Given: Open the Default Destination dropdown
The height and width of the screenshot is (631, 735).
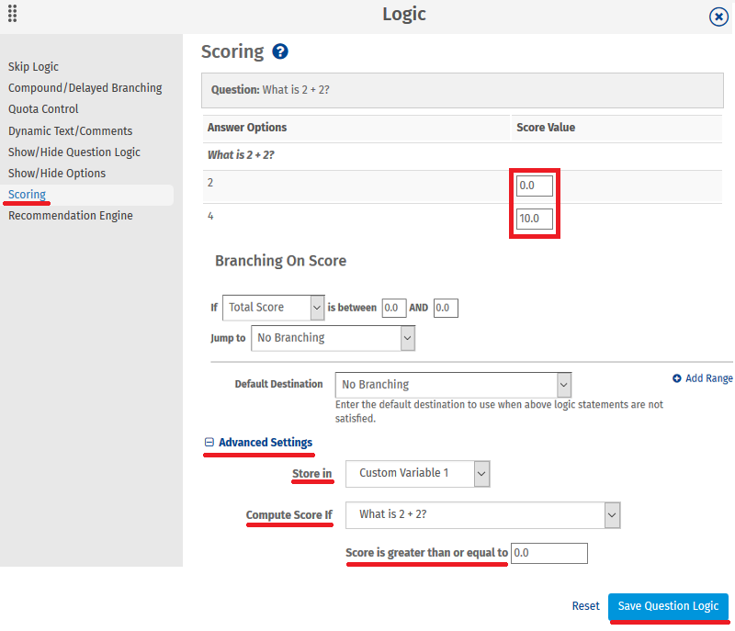Looking at the screenshot, I should pos(453,385).
